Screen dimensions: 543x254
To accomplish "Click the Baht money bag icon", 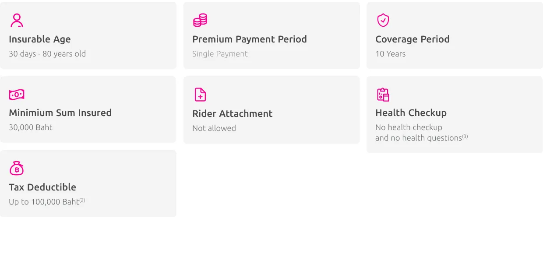I will (17, 168).
